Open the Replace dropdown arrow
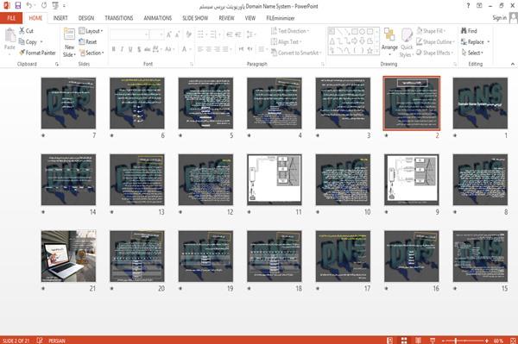 click(x=489, y=42)
